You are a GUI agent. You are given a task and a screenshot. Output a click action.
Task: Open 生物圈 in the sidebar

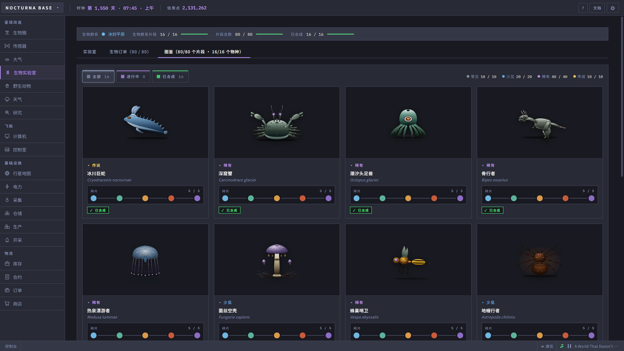32,33
